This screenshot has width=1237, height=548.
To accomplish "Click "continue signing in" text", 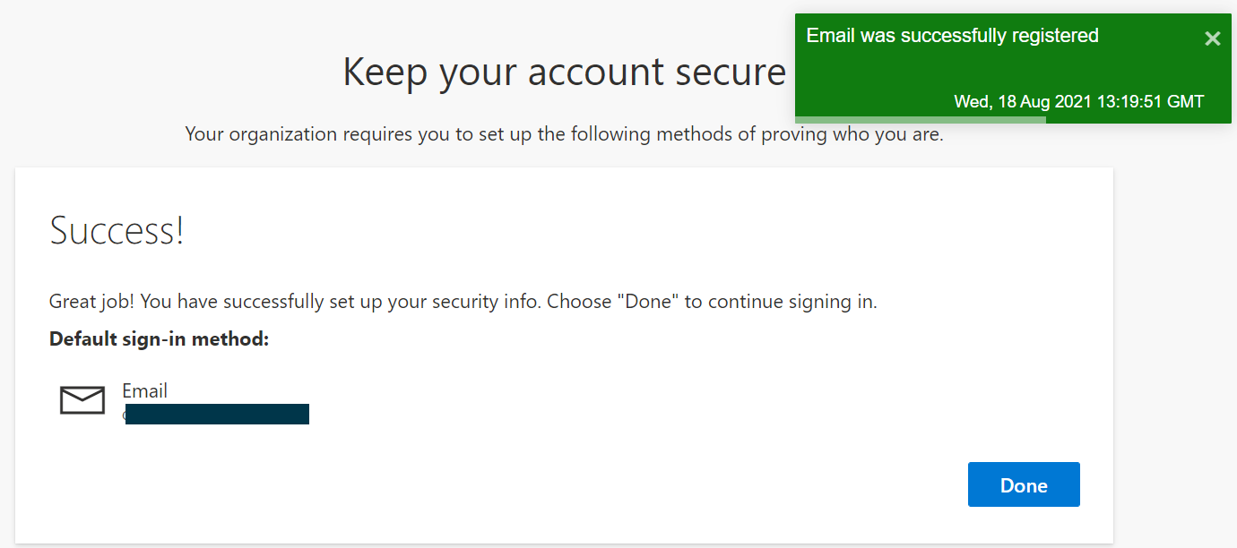I will (x=792, y=302).
